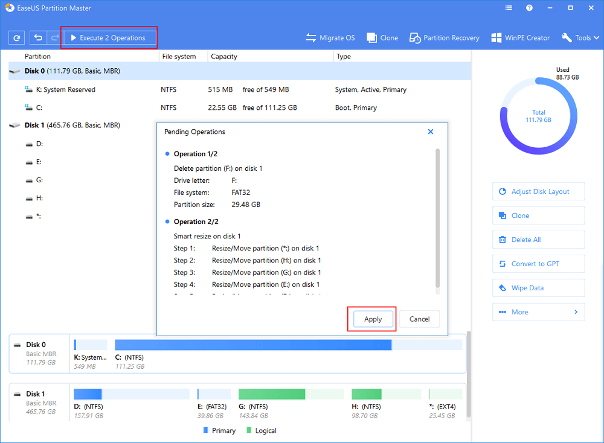
Task: Click the 'Used 88.73 GB' label
Action: pos(567,74)
